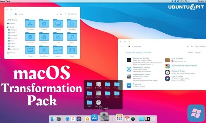Click Open Folder in the Drives popup
Image resolution: width=206 pixels, height=123 pixels.
[98, 104]
